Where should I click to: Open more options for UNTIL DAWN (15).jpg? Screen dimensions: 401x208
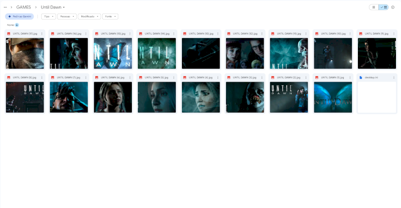click(130, 34)
